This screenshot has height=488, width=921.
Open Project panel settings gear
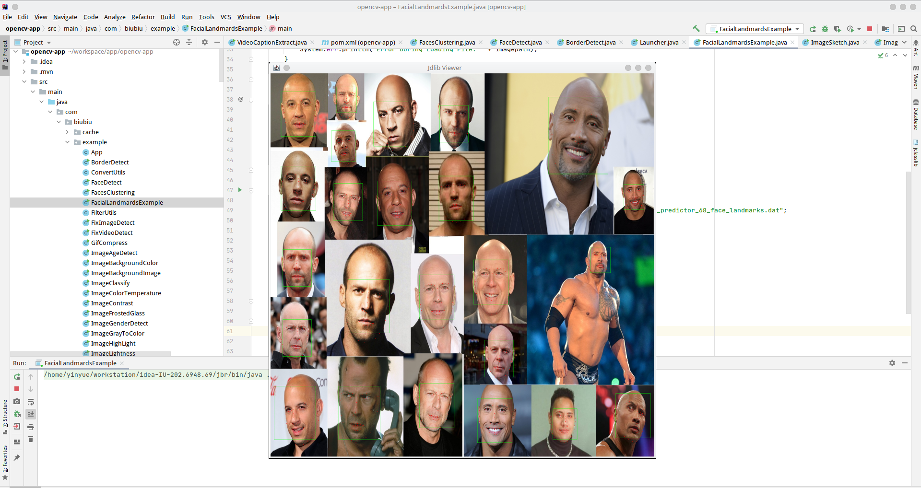[205, 42]
